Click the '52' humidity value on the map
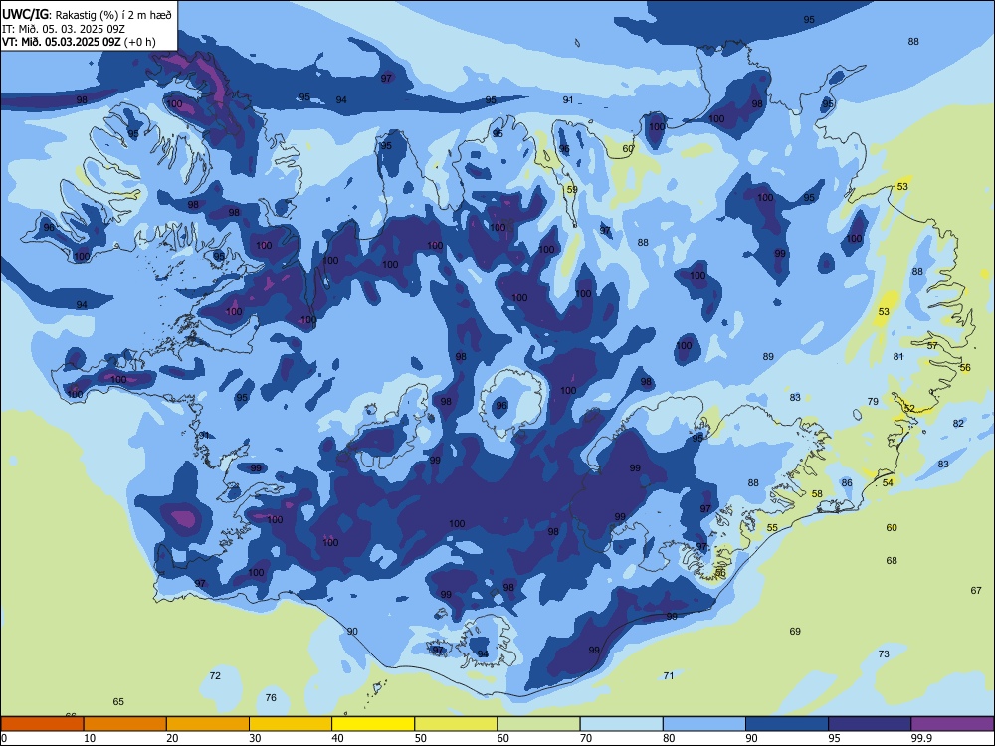The width and height of the screenshot is (995, 746). pos(909,408)
